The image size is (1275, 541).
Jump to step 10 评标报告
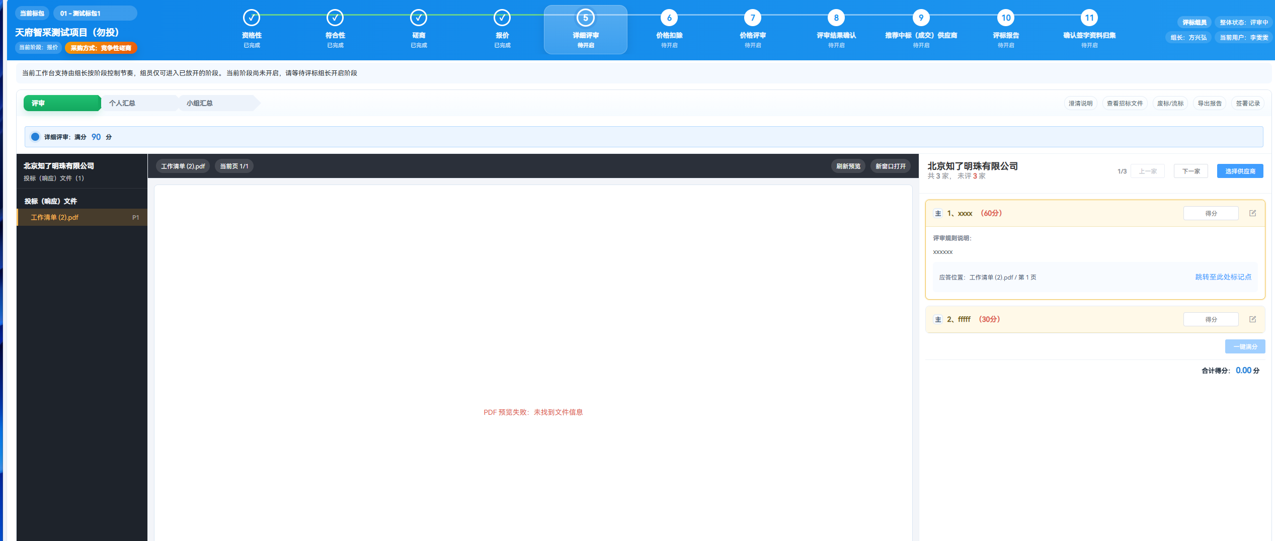tap(1006, 18)
